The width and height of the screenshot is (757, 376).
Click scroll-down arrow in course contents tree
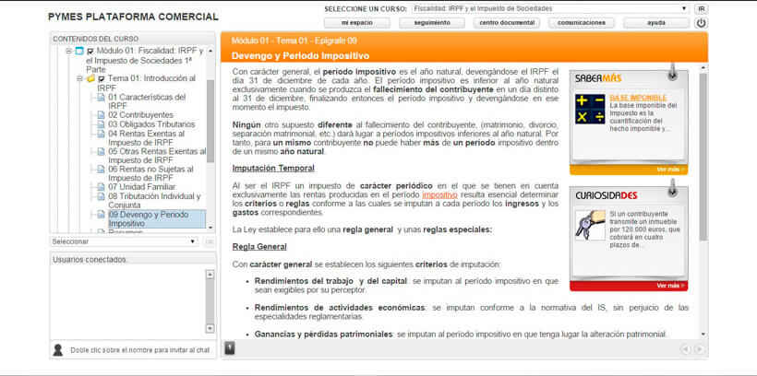(210, 227)
